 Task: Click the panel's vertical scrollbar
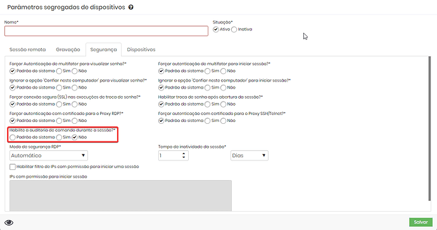[x=429, y=128]
